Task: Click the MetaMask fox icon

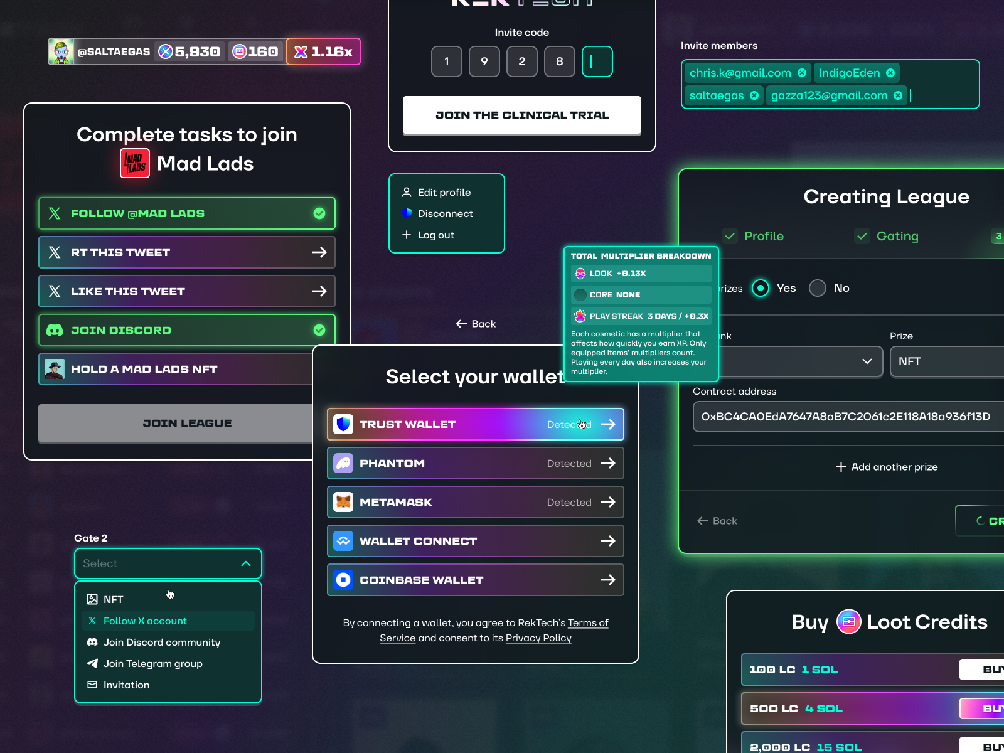Action: (343, 502)
